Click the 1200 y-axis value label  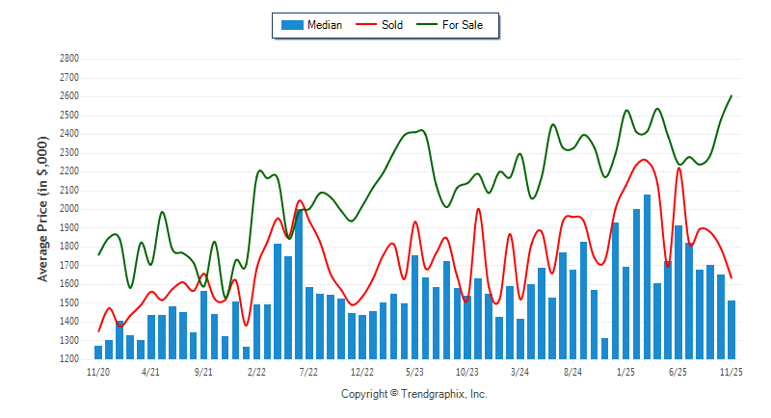coord(68,359)
